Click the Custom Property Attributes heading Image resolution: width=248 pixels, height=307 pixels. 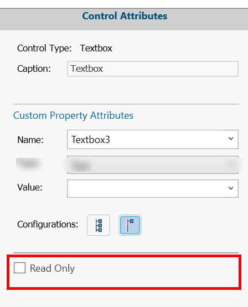coord(73,115)
